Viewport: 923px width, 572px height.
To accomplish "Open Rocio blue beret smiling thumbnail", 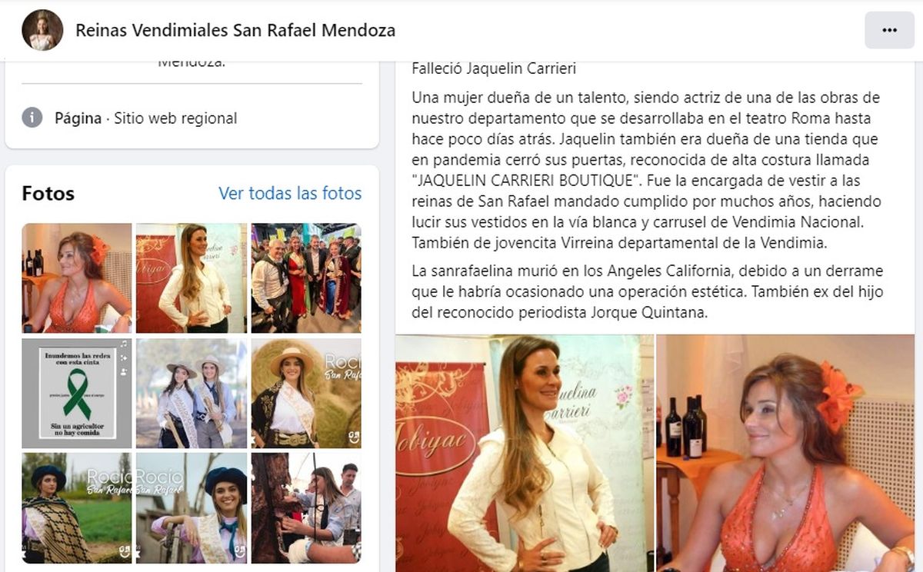I will pos(192,508).
